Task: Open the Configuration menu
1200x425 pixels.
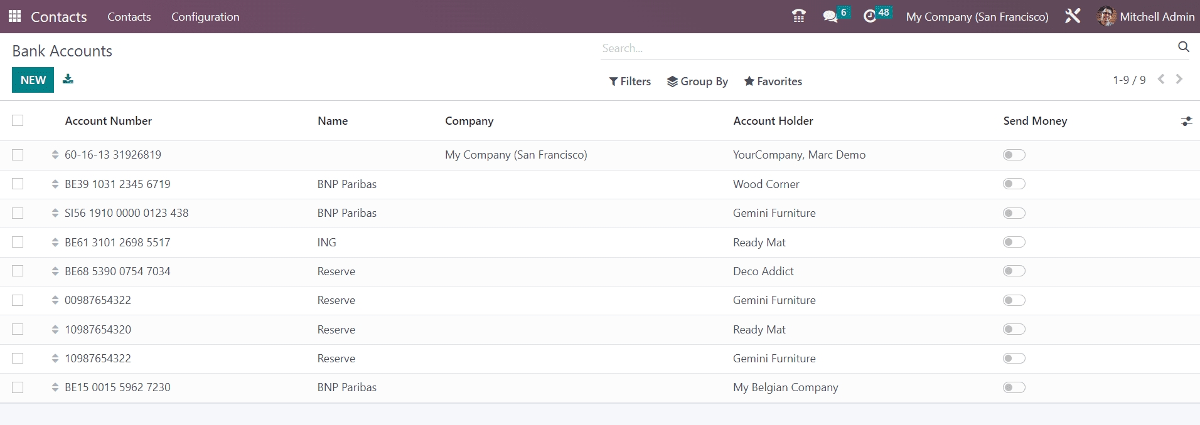Action: point(205,17)
